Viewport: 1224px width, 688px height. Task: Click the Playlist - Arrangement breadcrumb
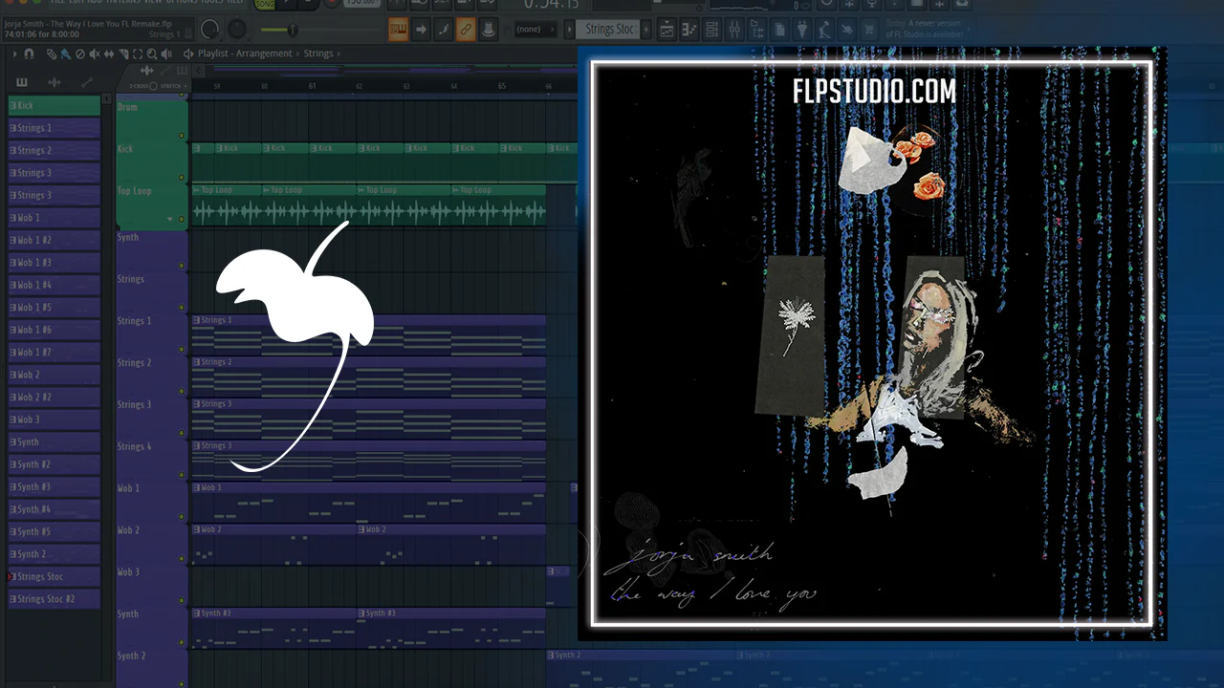coord(245,54)
